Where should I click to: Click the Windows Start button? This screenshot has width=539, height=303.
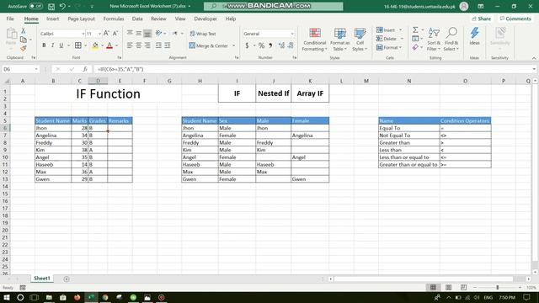coord(7,297)
